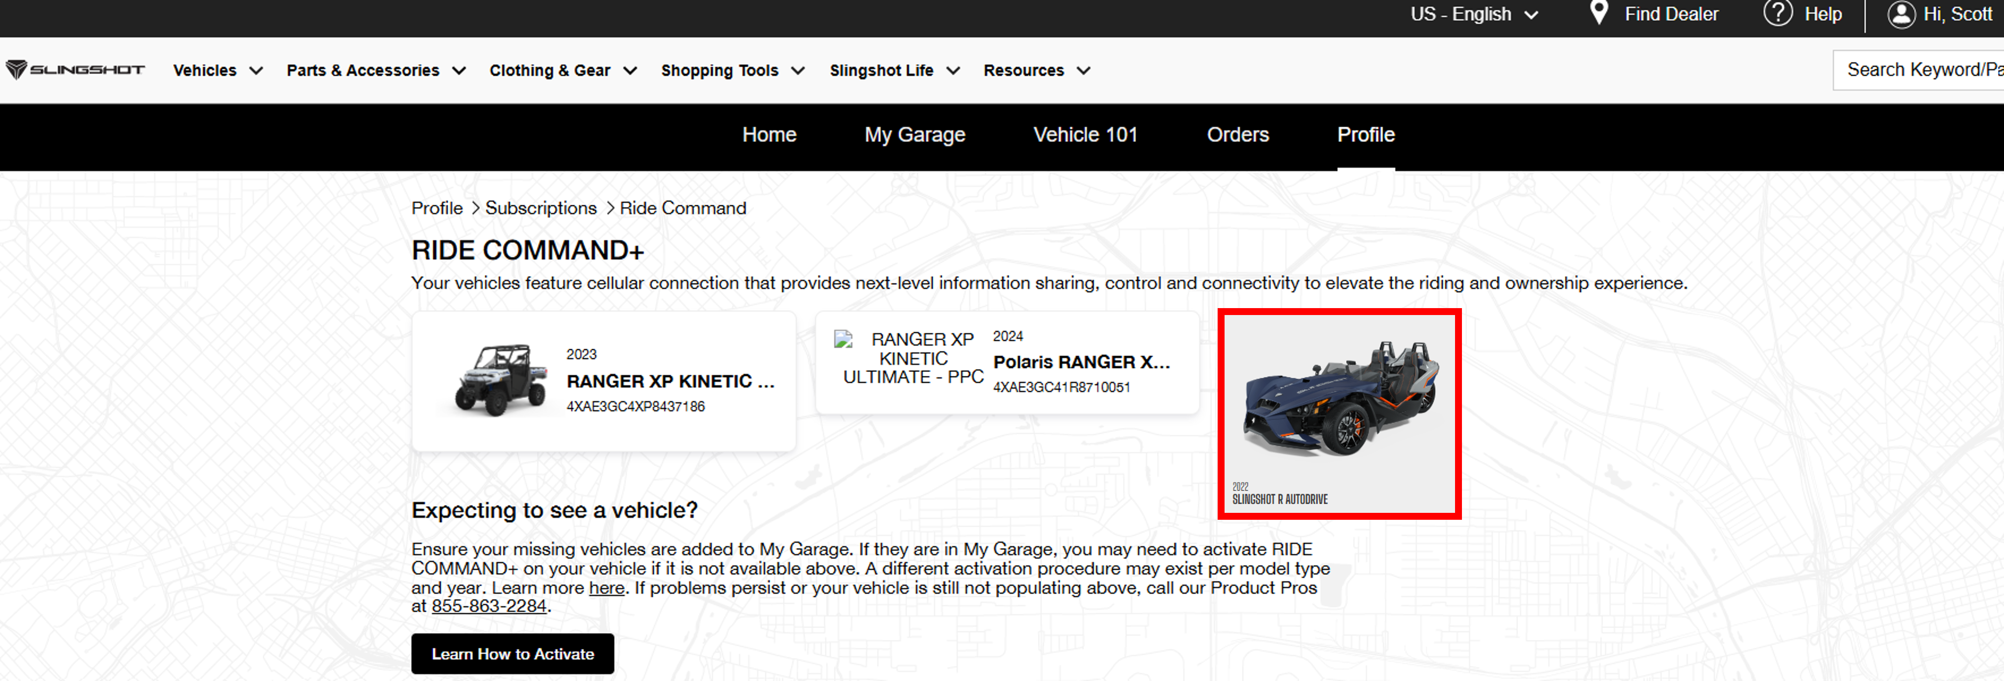Open the Hi, Scott account link
The height and width of the screenshot is (681, 2004).
point(1958,14)
